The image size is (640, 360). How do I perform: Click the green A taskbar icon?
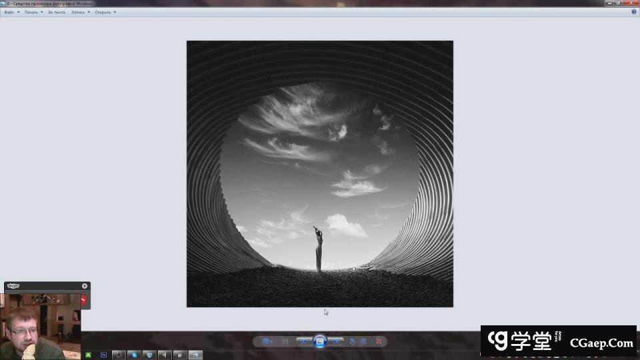coord(88,355)
